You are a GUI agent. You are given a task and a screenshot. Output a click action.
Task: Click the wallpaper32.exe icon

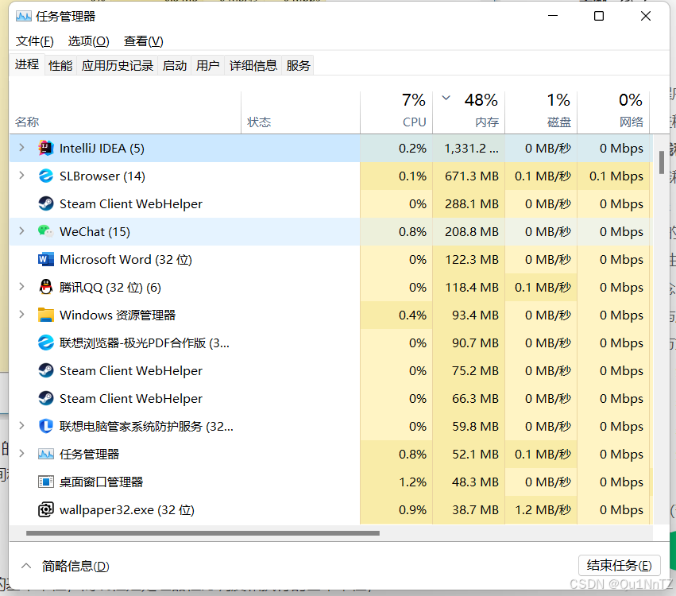[x=46, y=509]
